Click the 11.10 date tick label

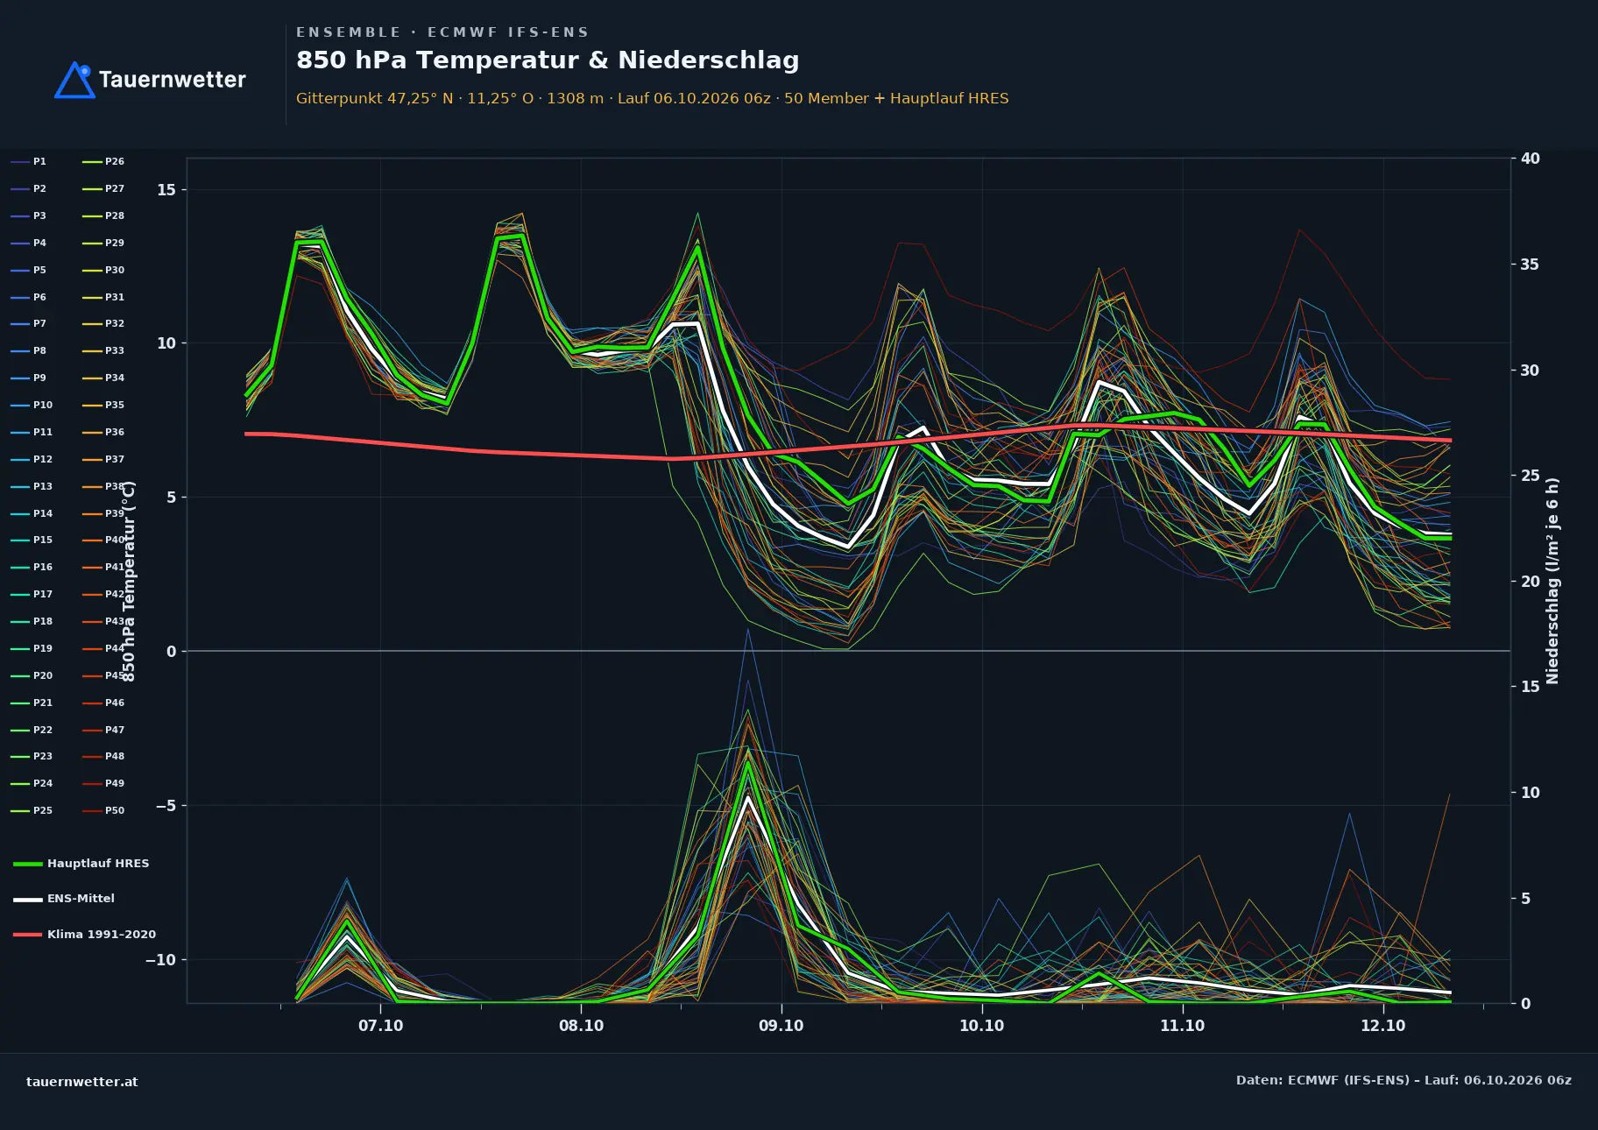pos(1182,1026)
